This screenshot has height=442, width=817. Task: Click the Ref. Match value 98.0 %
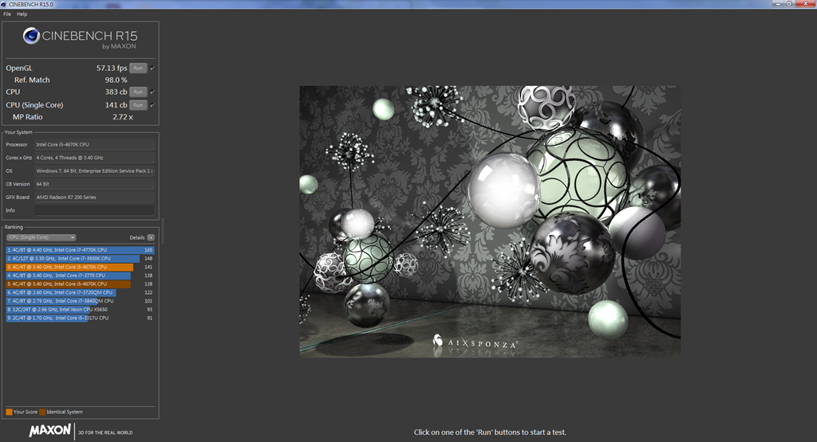[116, 80]
